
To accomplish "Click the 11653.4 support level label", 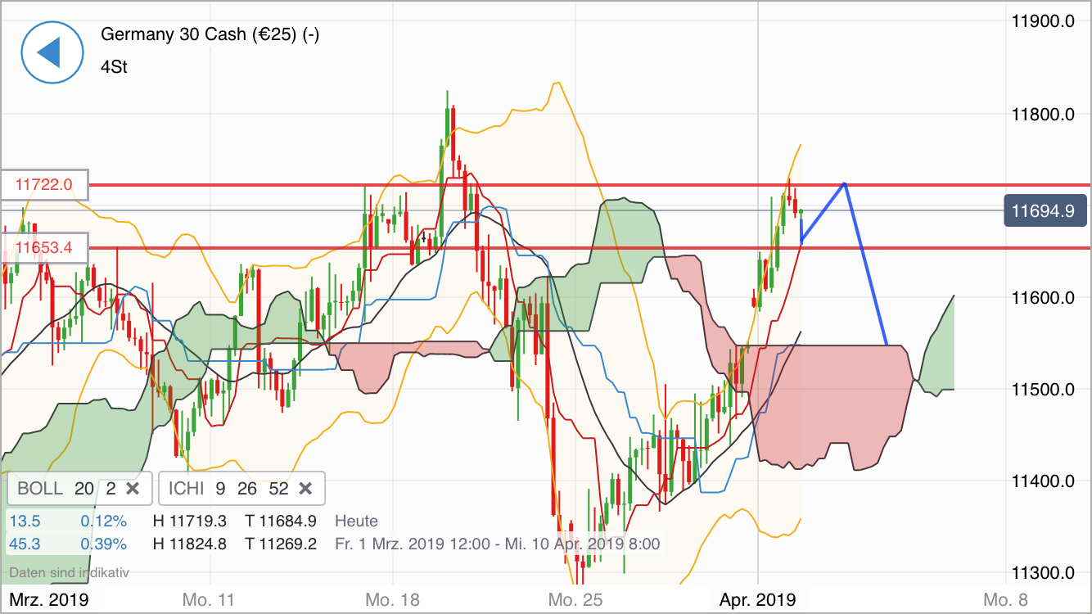I will coord(45,247).
